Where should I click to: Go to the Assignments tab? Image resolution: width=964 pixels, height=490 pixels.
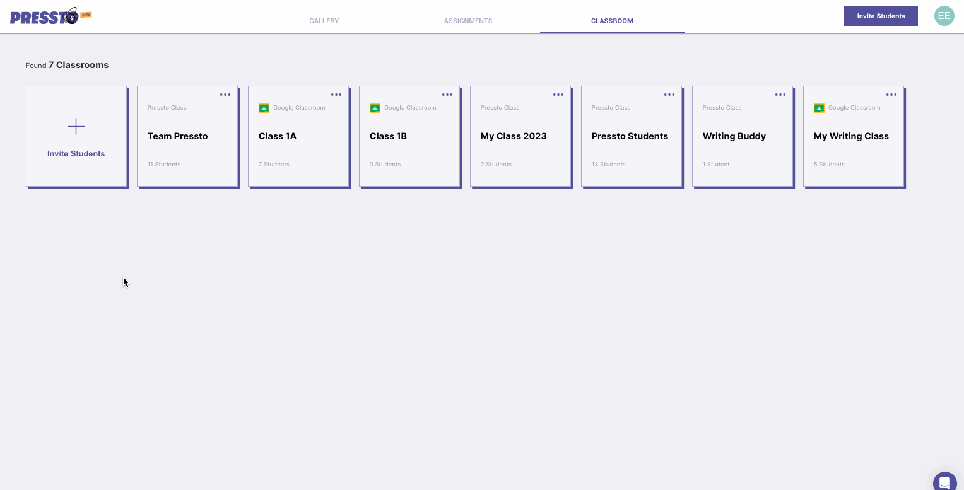(467, 21)
